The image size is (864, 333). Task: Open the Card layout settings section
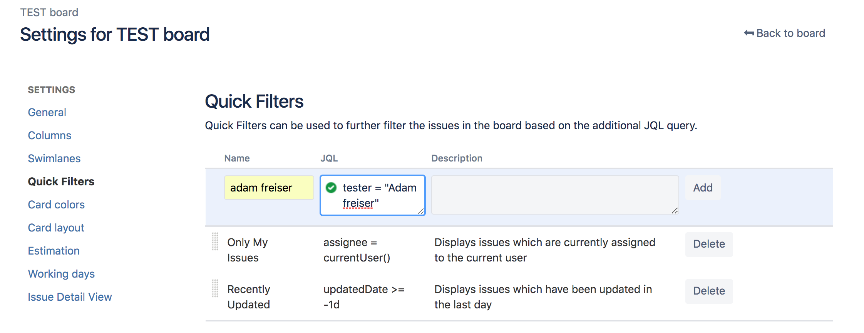point(56,228)
